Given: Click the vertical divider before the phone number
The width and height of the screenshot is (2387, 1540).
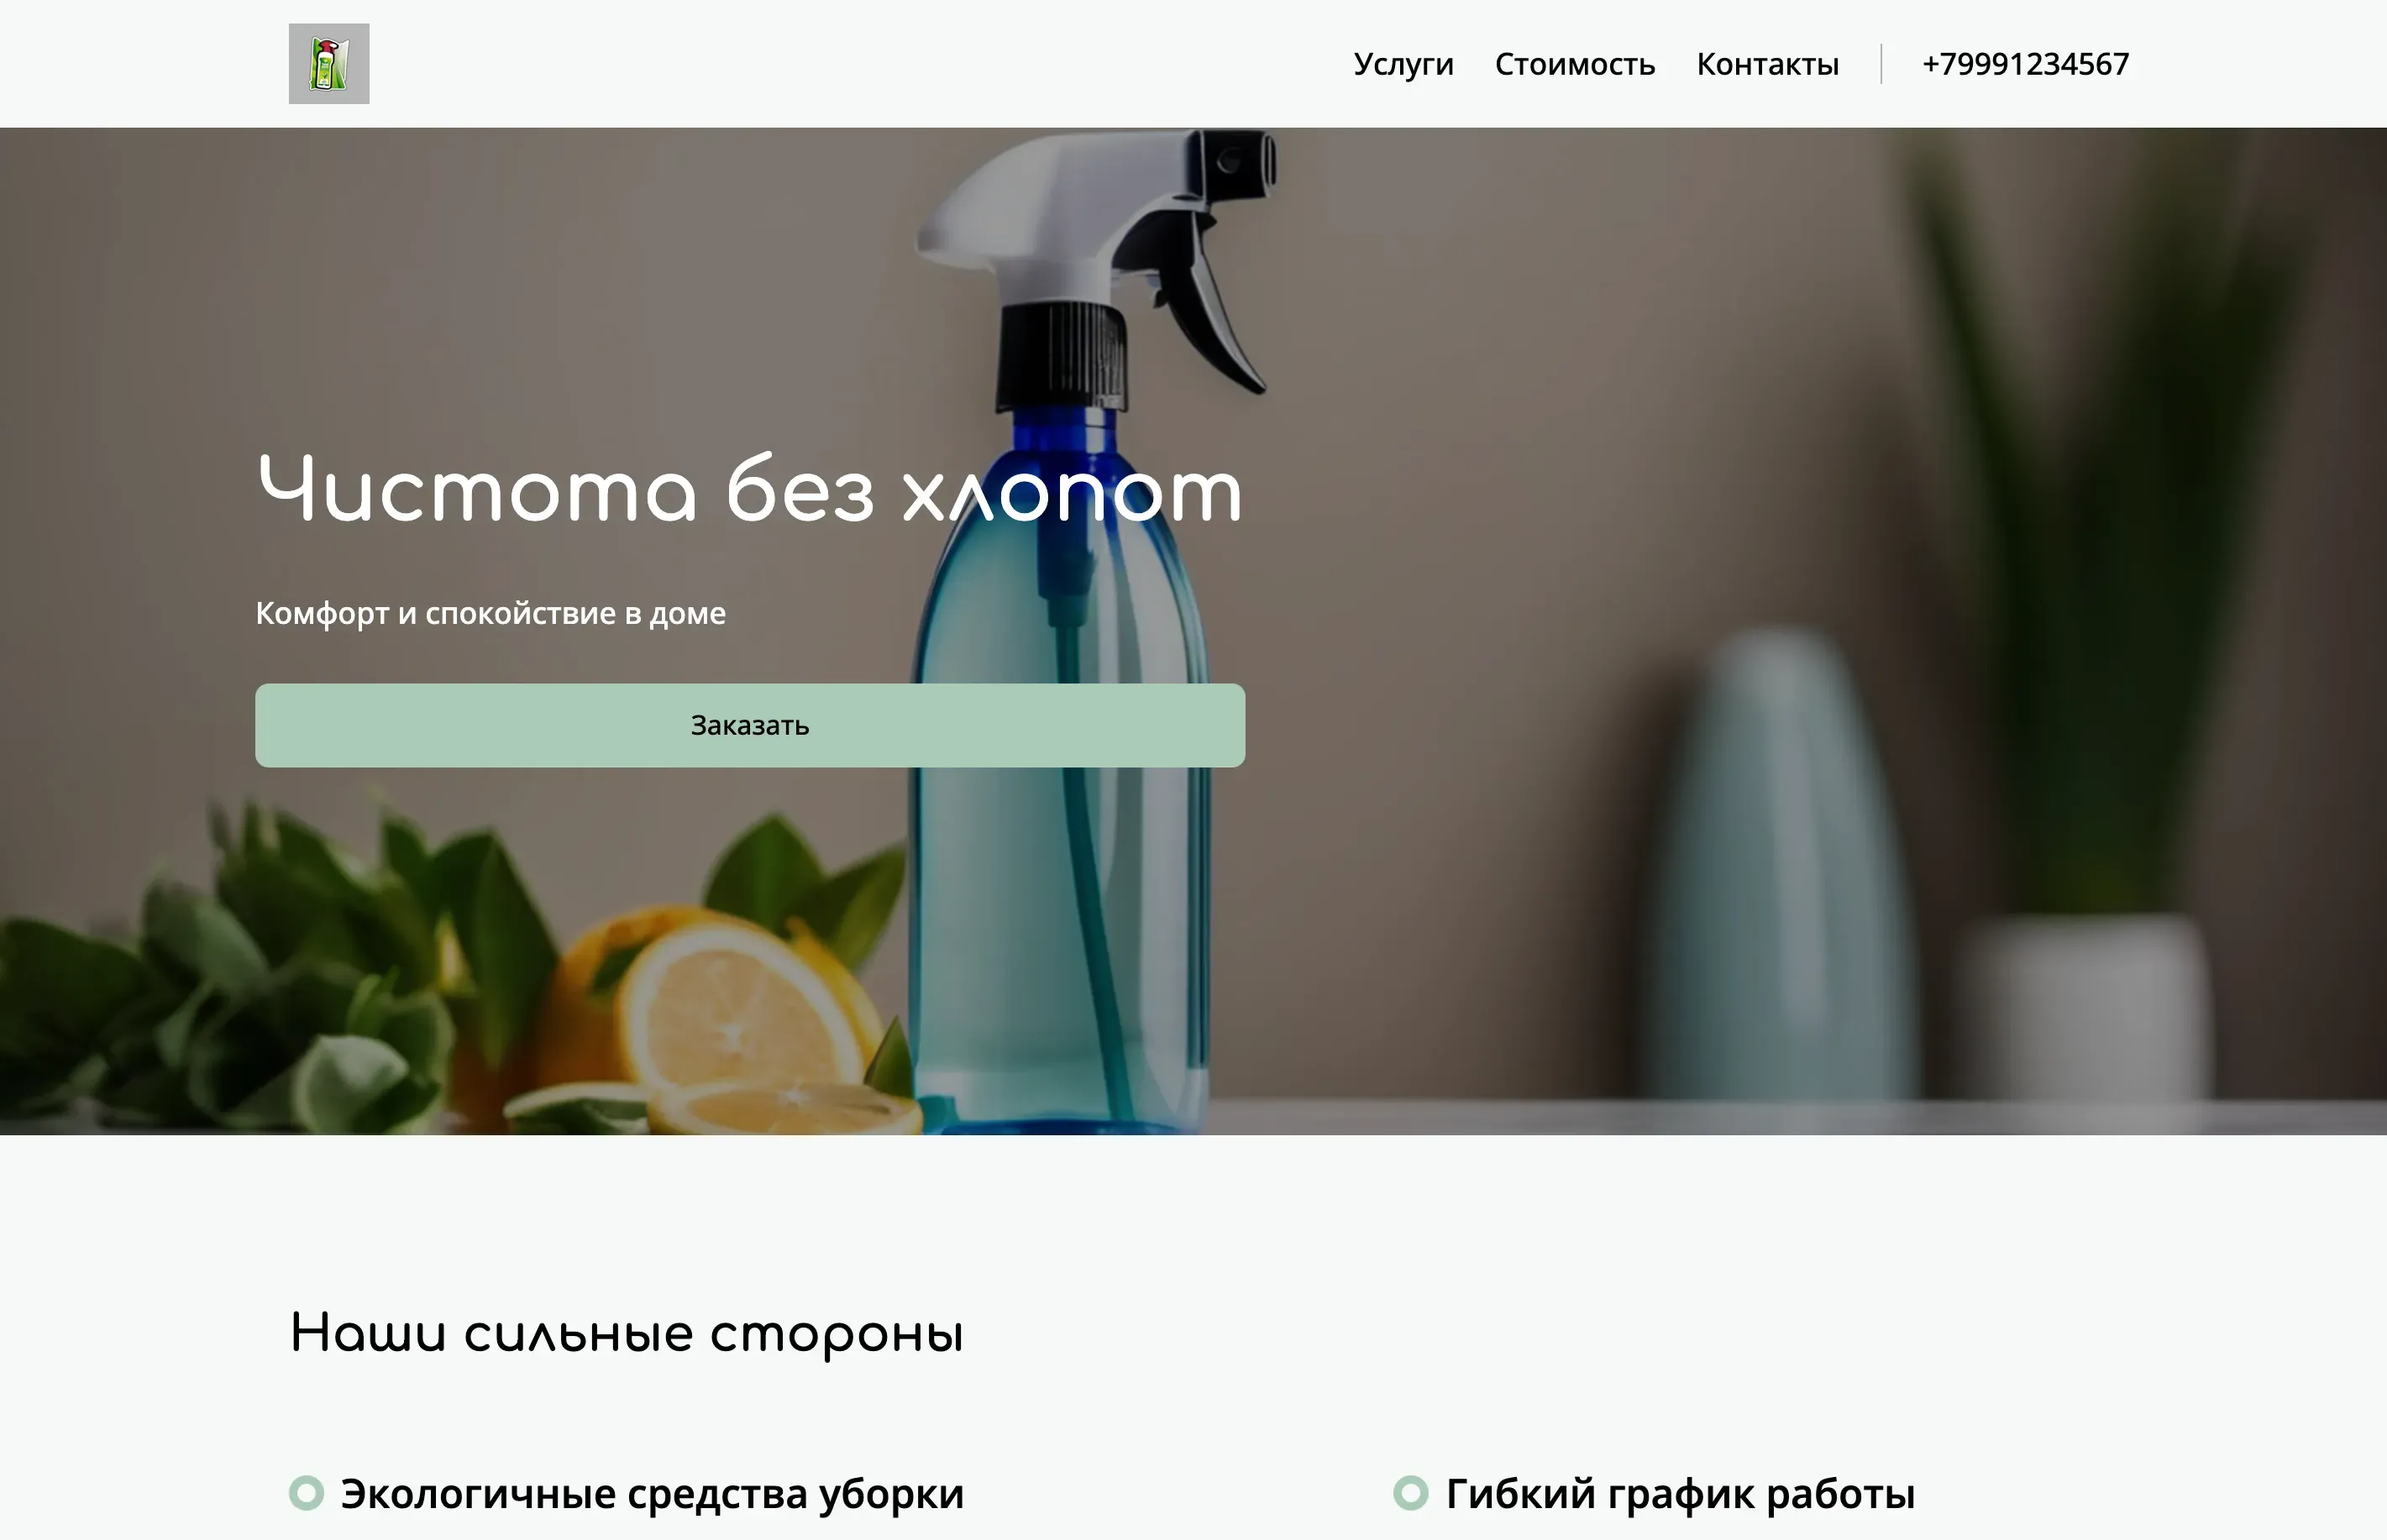Looking at the screenshot, I should point(1881,64).
